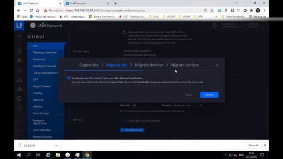Image resolution: width=283 pixels, height=159 pixels.
Task: Select Migrate site step
Action: coord(117,65)
